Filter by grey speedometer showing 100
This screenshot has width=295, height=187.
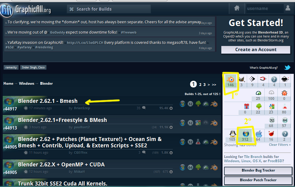tap(271, 95)
